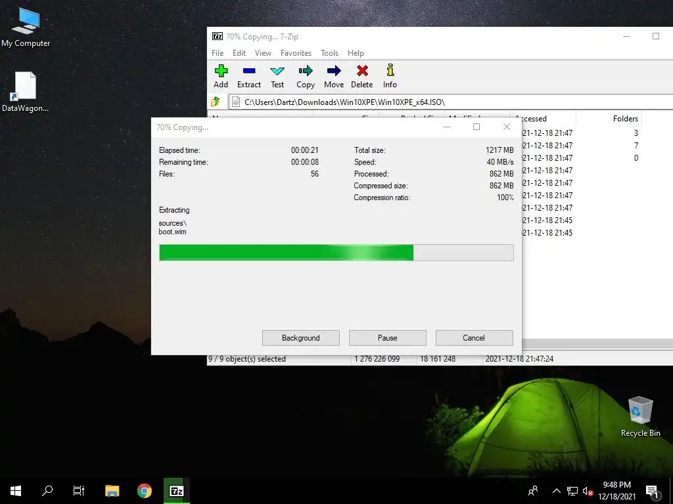Screen dimensions: 673x504
Task: Select the DataWagon shortcut on desktop
Action: [x=26, y=92]
